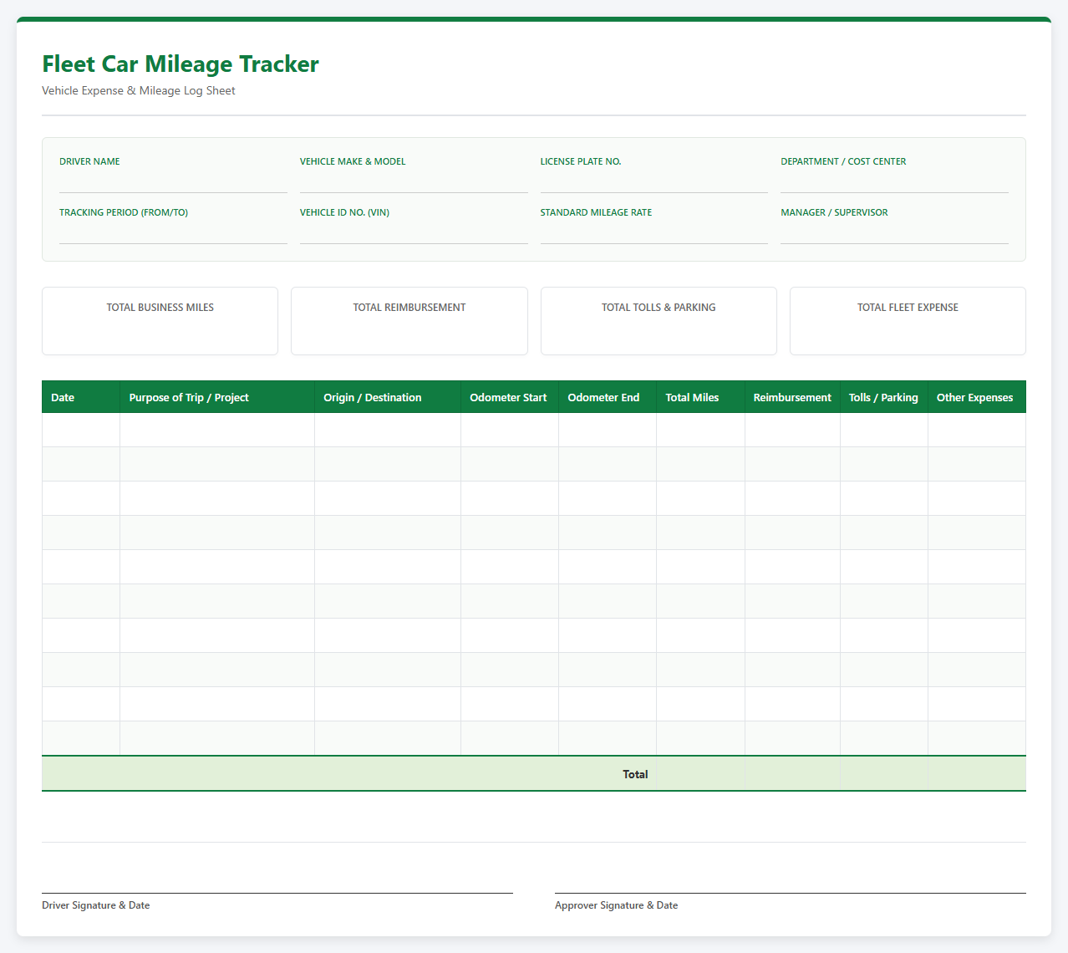The width and height of the screenshot is (1068, 953).
Task: Select the Total Tolls & Parking summary card
Action: 659,321
